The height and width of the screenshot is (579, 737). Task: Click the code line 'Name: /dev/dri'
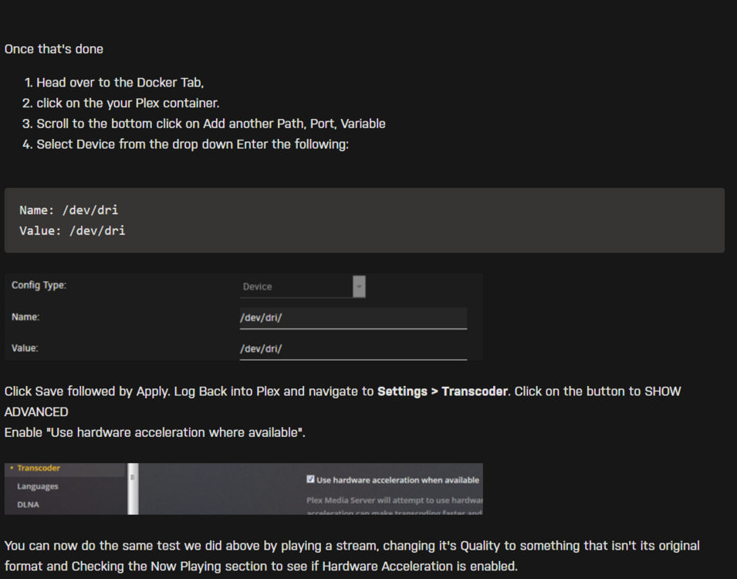click(x=69, y=210)
